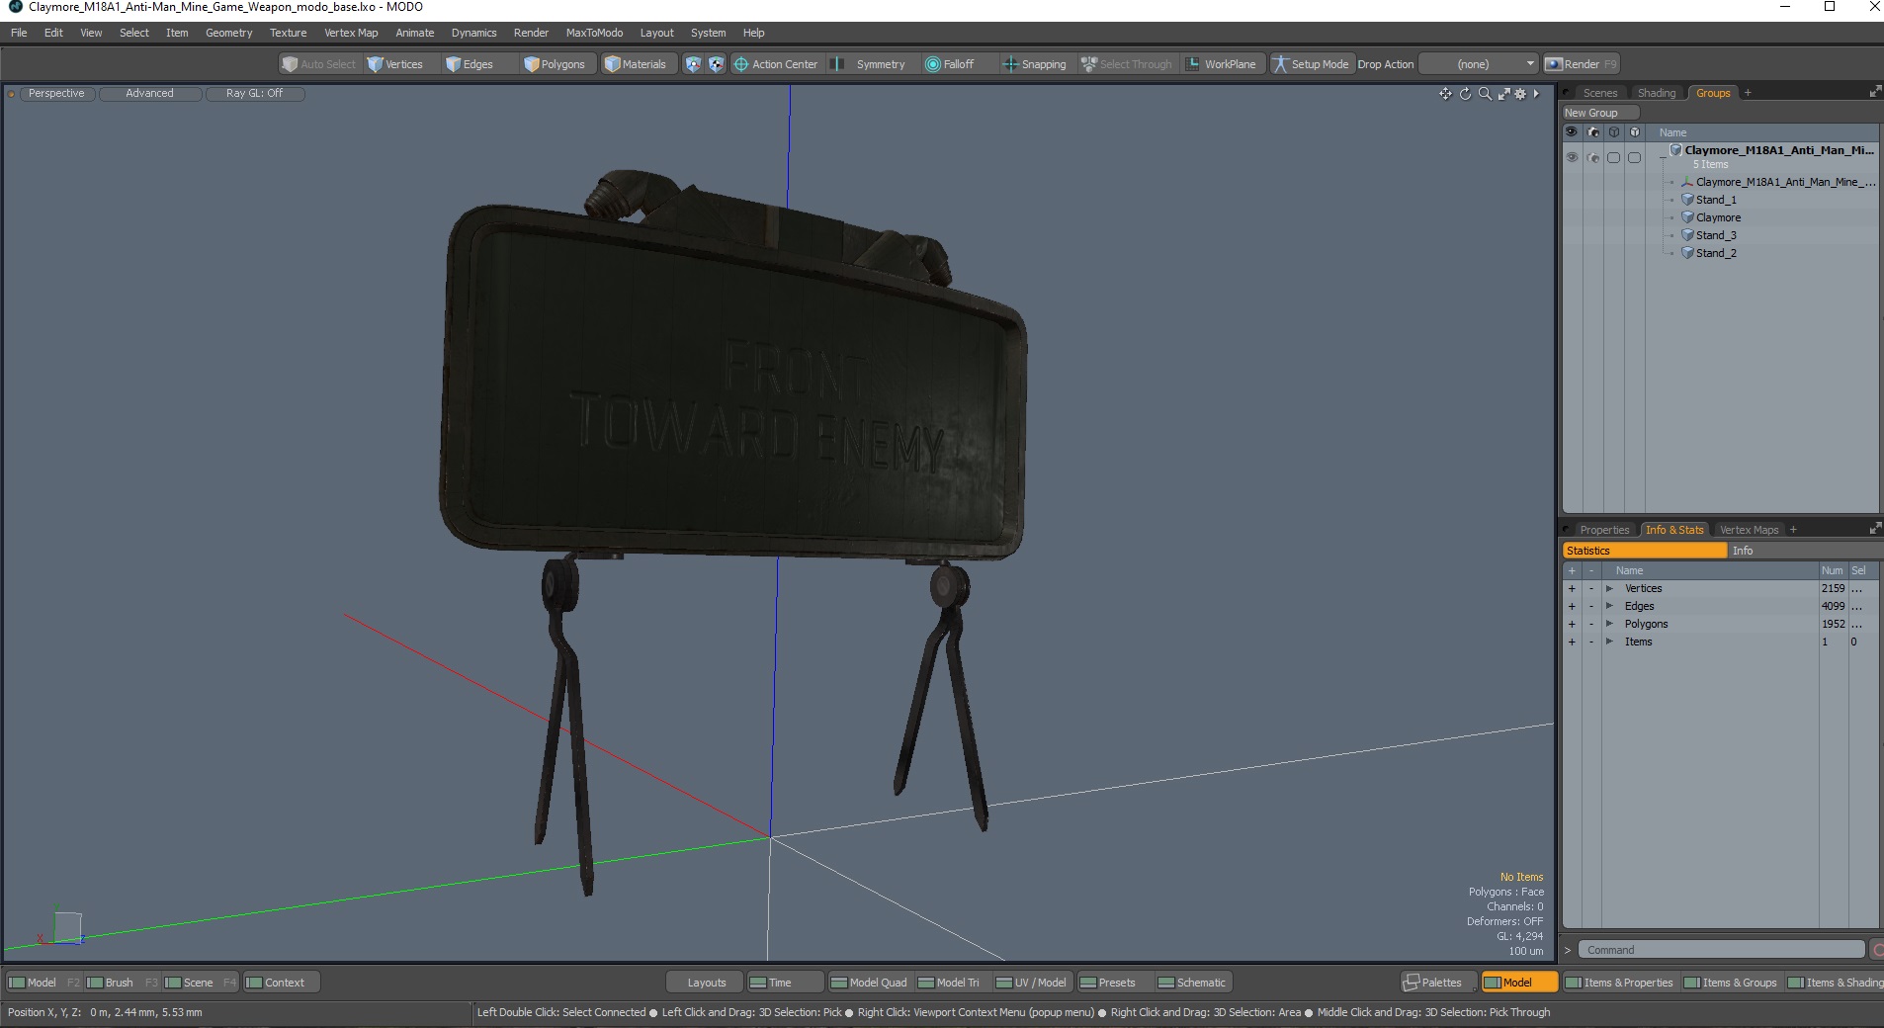Expand the Items statistics row
Screen dimensions: 1884x1028
(x=1609, y=642)
